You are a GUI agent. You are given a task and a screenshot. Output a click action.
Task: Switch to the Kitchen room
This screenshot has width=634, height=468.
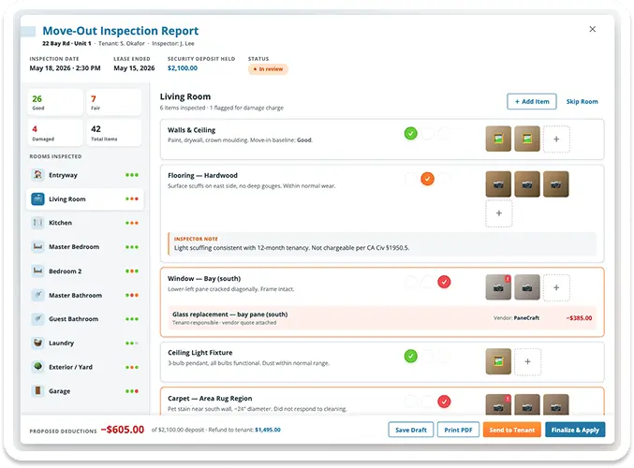tap(85, 223)
